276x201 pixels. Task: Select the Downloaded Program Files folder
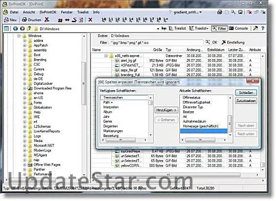click(x=52, y=88)
